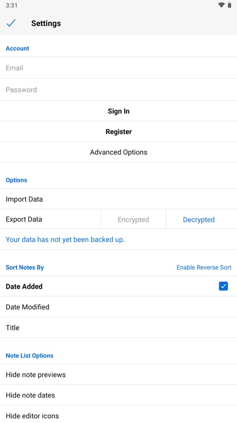Viewport: 237px width, 423px height.
Task: Uncheck the Date Added checkbox
Action: coord(223,286)
